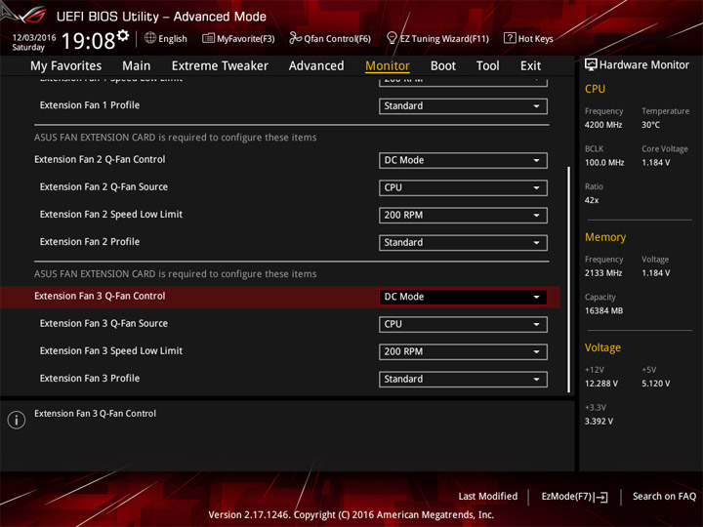
Task: Select the Extension Fan 3 Q-Fan Control label
Action: coord(100,296)
